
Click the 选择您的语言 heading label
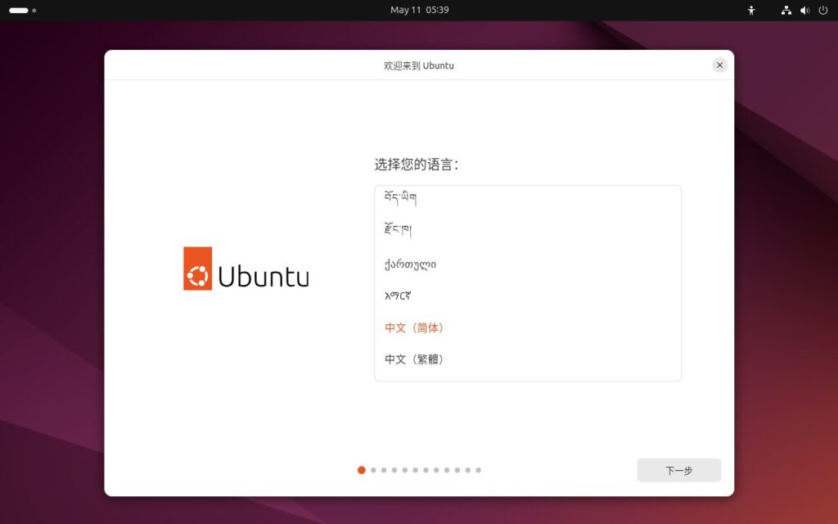coord(417,165)
